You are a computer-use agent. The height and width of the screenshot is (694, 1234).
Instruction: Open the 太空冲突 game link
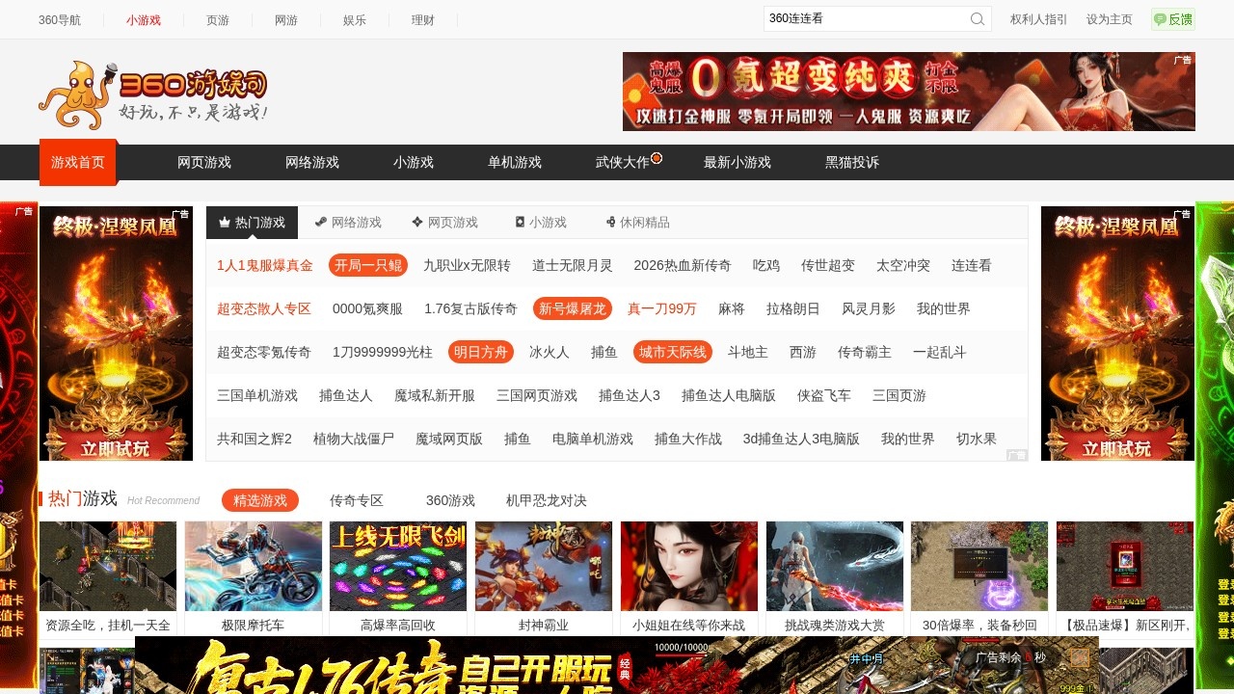pos(903,265)
